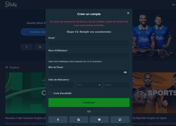The width and height of the screenshot is (176, 126).
Task: Open the Mois dropdown
Action: 89,85
